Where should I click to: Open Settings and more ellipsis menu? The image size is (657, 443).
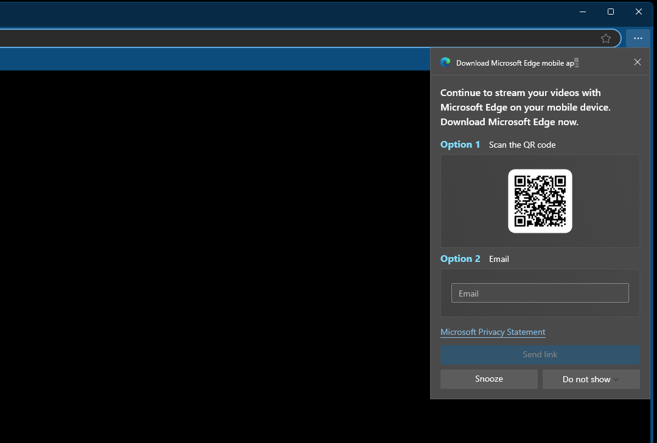click(x=638, y=38)
